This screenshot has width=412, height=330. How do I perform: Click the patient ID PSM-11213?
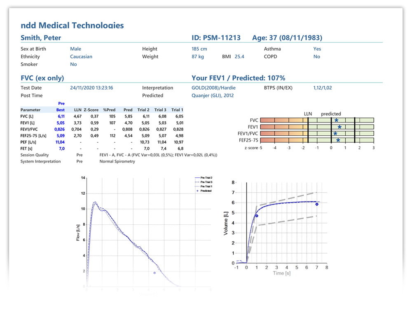point(216,38)
